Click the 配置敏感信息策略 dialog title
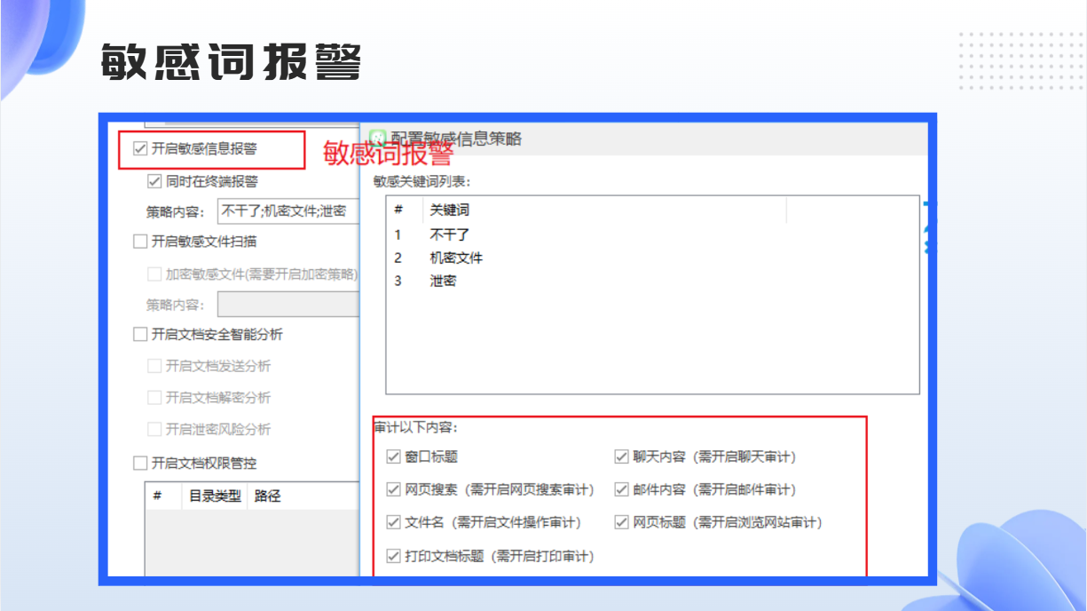The width and height of the screenshot is (1087, 611). coord(457,139)
